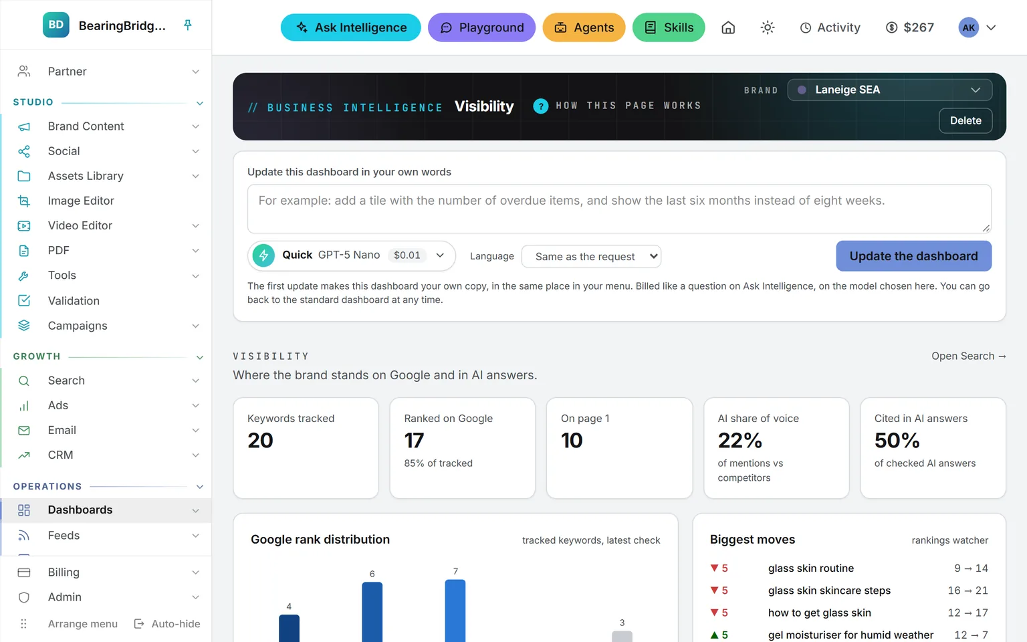Click the Assets Library folder icon

pyautogui.click(x=24, y=176)
